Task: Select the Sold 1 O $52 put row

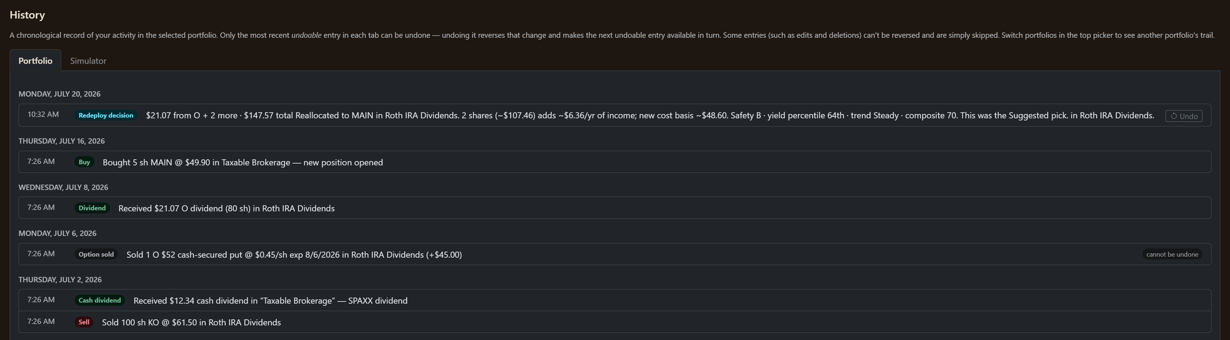Action: (614, 254)
